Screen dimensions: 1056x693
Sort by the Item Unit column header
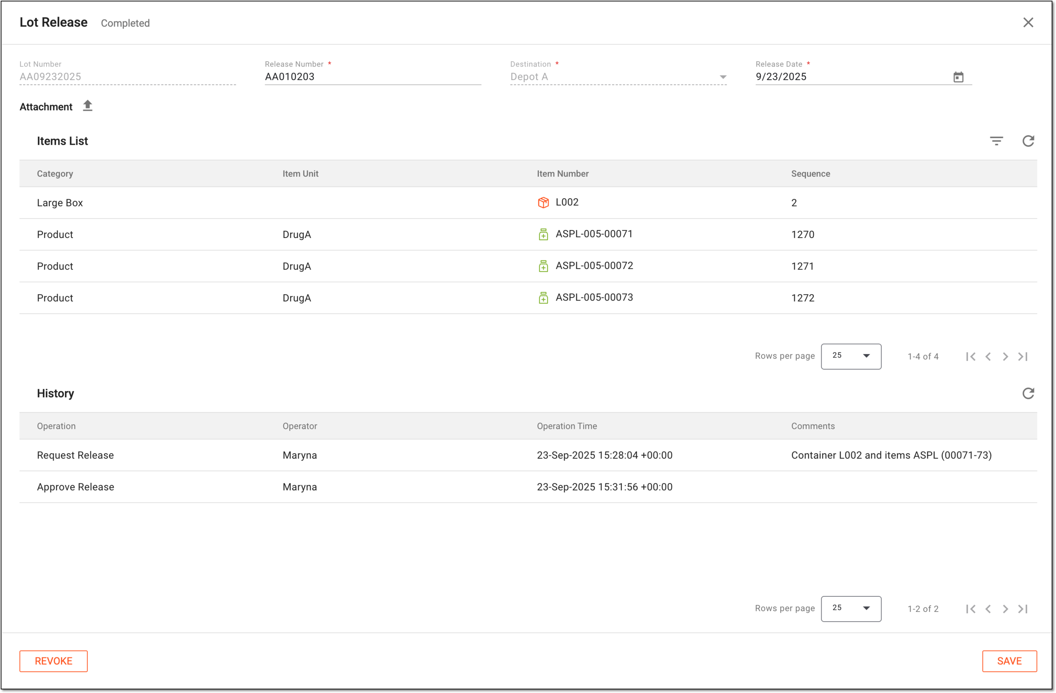300,174
